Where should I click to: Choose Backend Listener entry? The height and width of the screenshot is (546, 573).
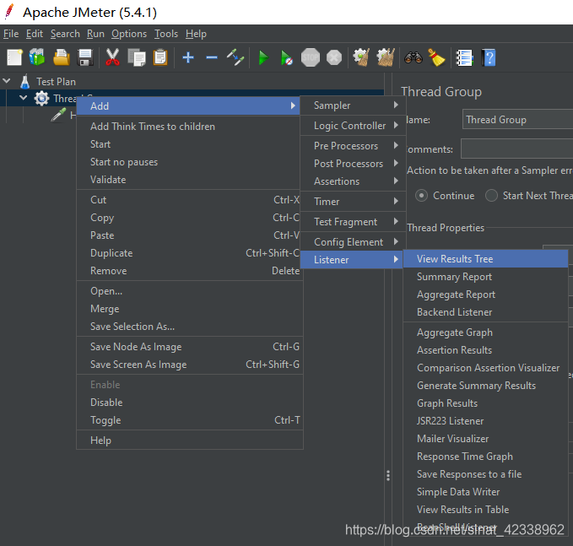[x=485, y=312]
